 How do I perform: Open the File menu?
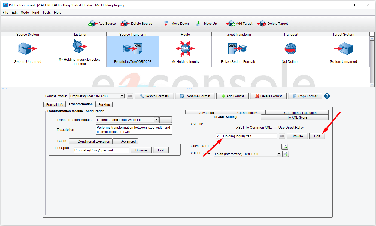pyautogui.click(x=5, y=13)
